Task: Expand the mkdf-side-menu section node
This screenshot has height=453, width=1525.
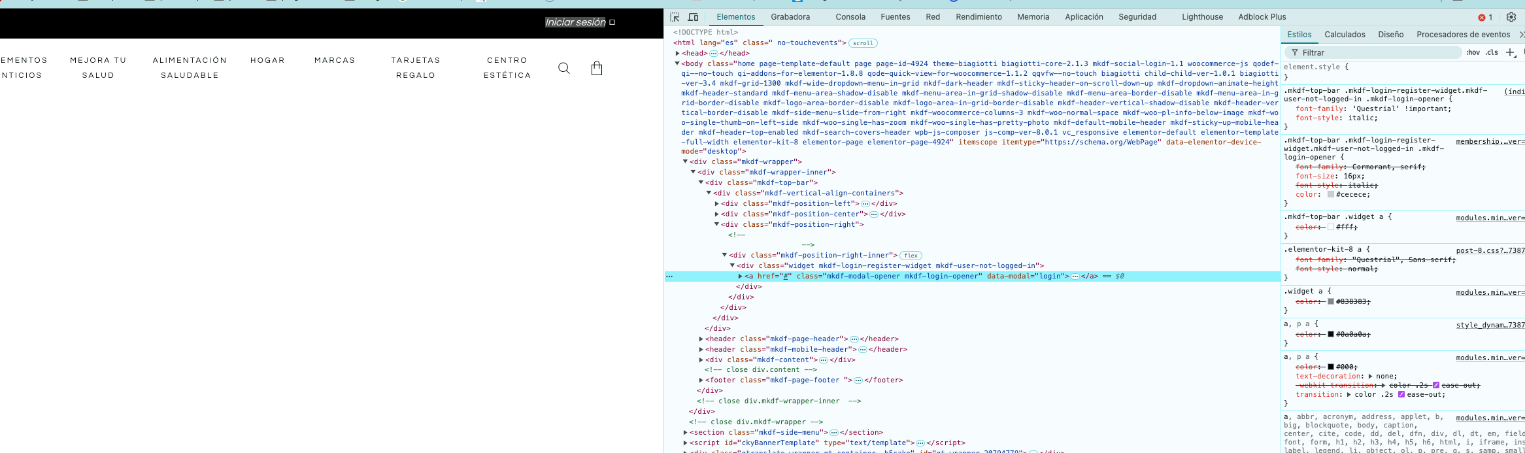Action: point(685,433)
